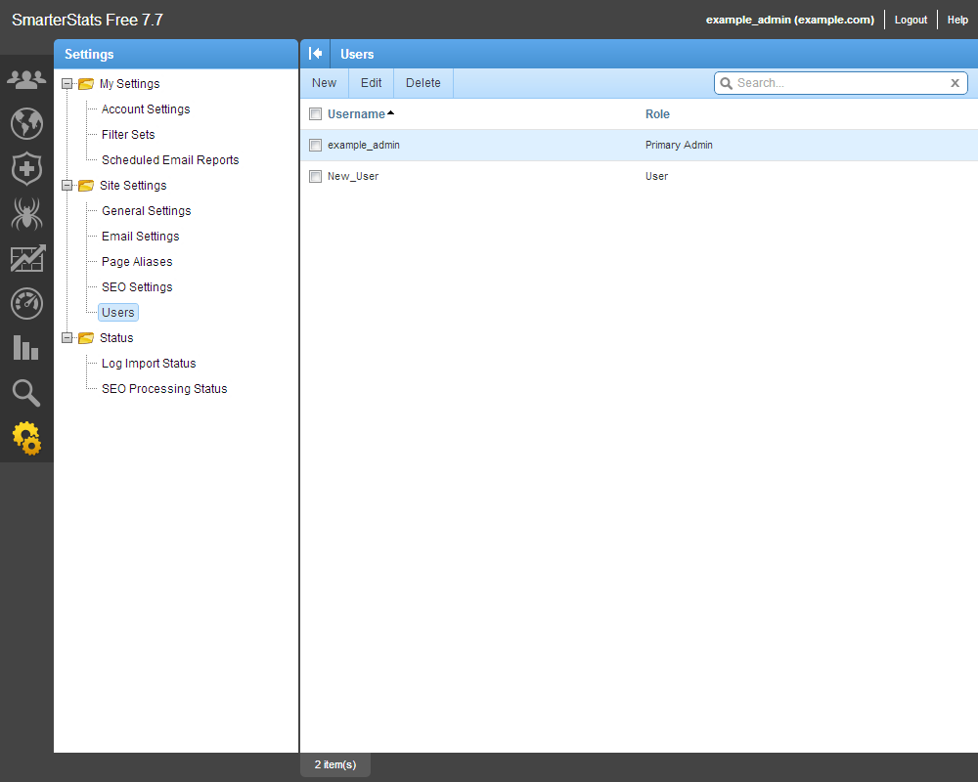The height and width of the screenshot is (782, 978).
Task: Click the Logout link
Action: tap(911, 20)
